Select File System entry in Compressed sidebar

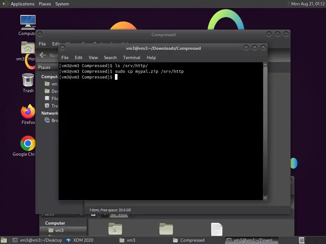pyautogui.click(x=51, y=98)
